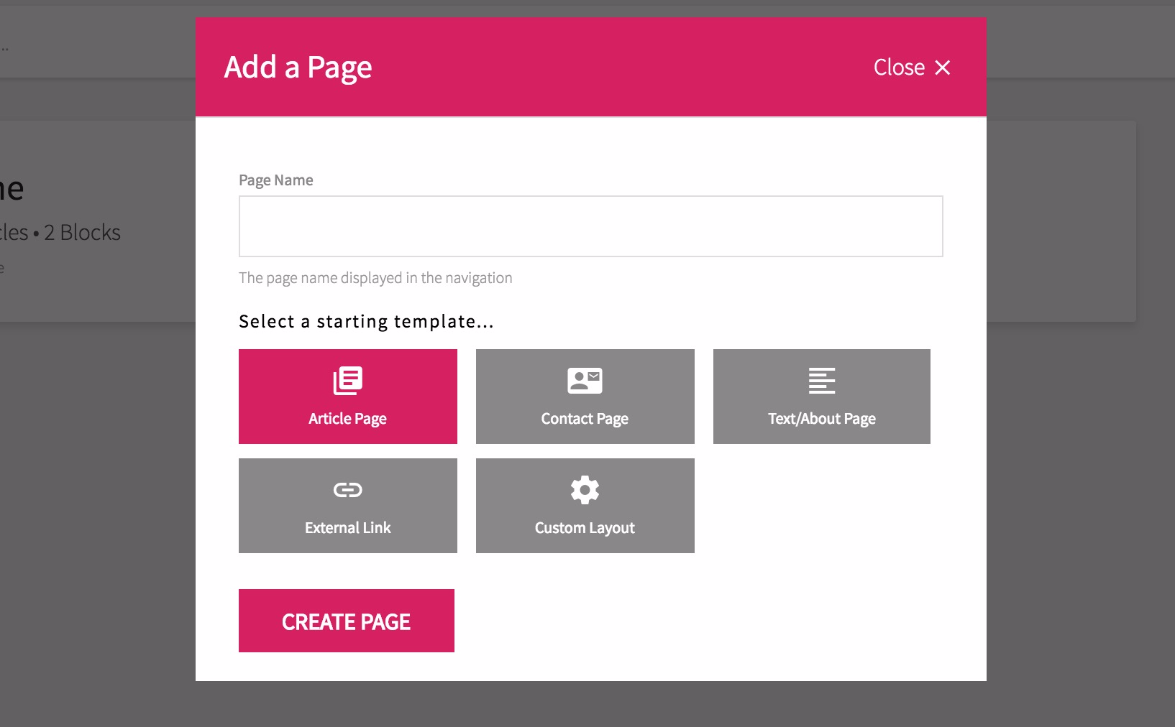Click the page name helper text
This screenshot has width=1175, height=727.
click(375, 278)
